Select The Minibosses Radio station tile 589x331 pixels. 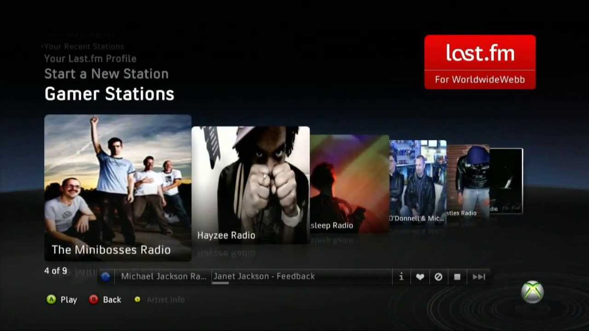click(x=118, y=188)
